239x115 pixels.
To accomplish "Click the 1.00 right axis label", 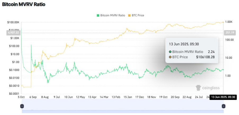I will point(228,76).
